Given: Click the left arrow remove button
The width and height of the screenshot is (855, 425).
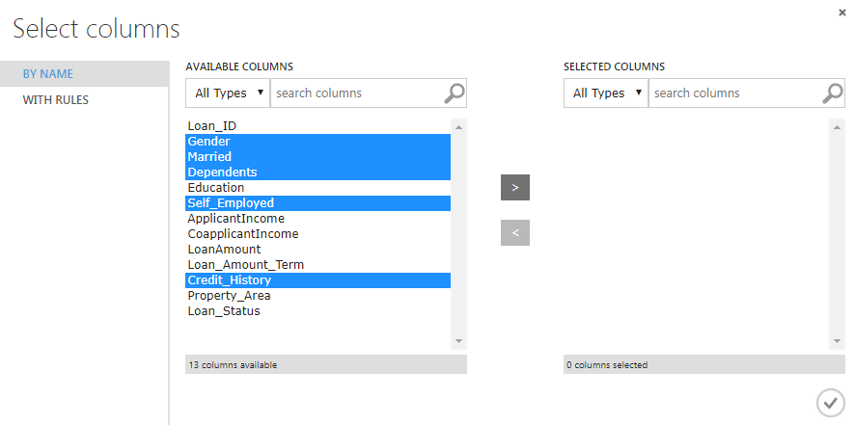Looking at the screenshot, I should [x=515, y=232].
